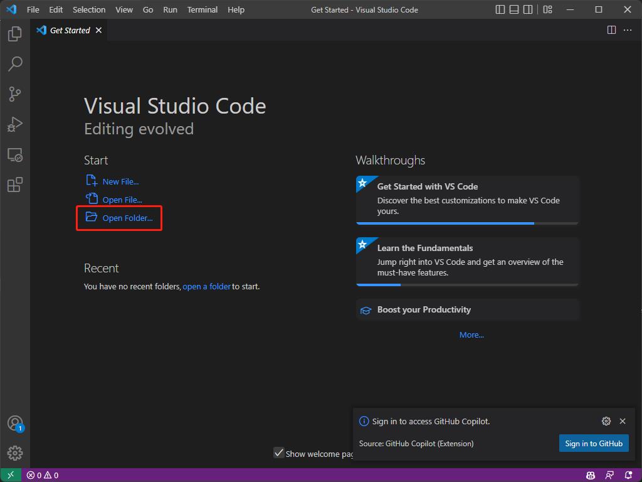642x482 pixels.
Task: Dismiss the GitHub Copilot notification
Action: (623, 421)
